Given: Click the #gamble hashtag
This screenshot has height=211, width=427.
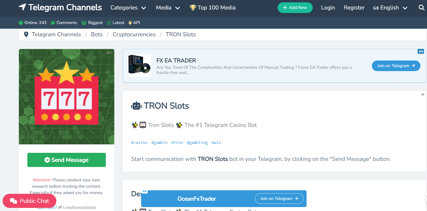Looking at the screenshot, I should click(159, 142).
